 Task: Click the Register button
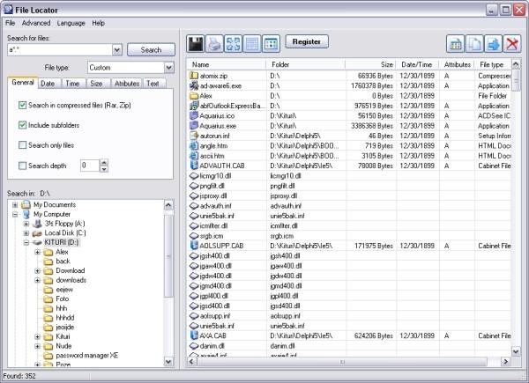click(x=306, y=41)
